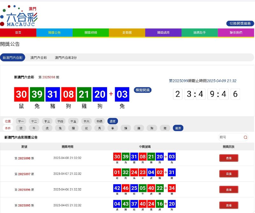Filter by zodiac 龍
The width and height of the screenshot is (255, 213).
(x=73, y=128)
